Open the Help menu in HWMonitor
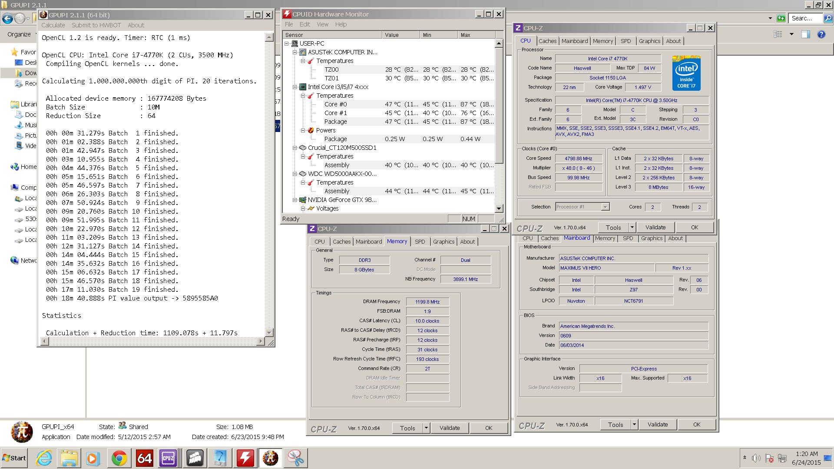Viewport: 834px width, 469px height. tap(341, 24)
